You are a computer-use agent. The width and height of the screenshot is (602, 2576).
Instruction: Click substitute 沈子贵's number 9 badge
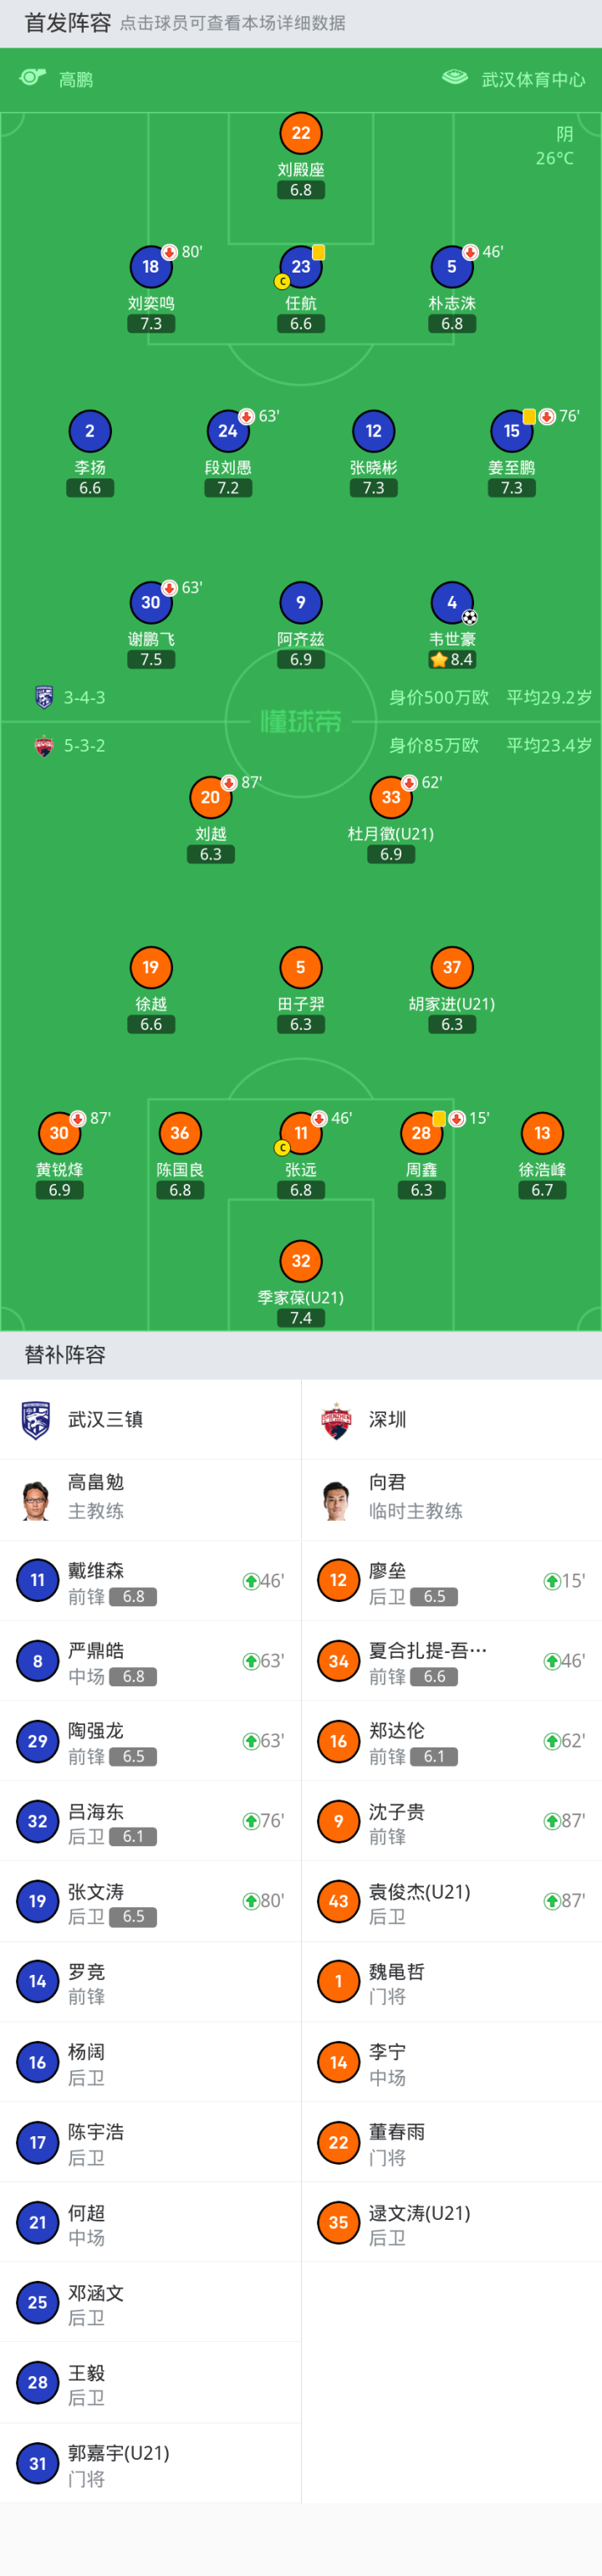click(338, 1821)
